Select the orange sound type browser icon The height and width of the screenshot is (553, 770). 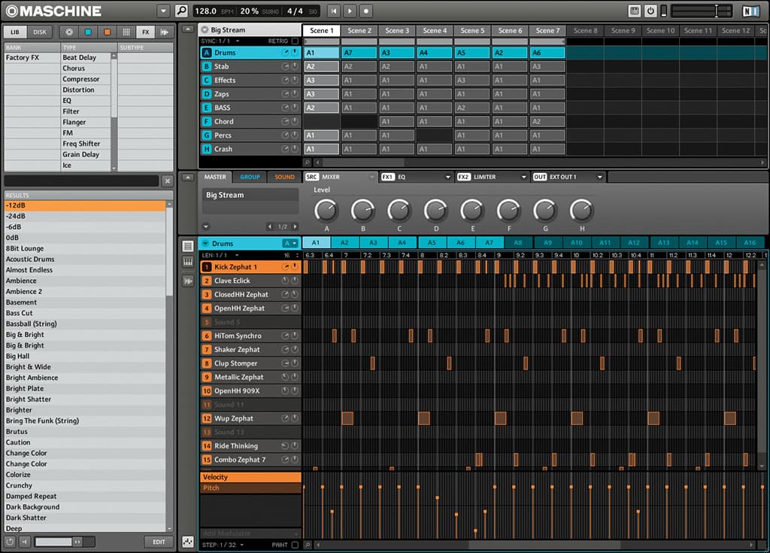click(x=107, y=32)
